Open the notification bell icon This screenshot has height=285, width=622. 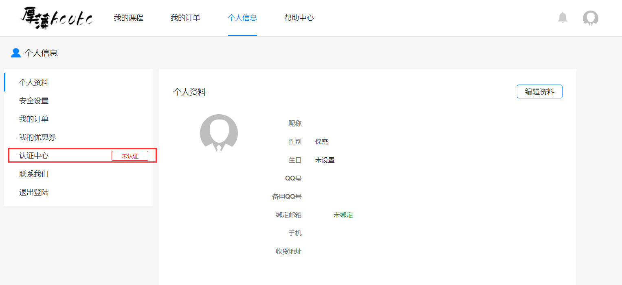(563, 17)
